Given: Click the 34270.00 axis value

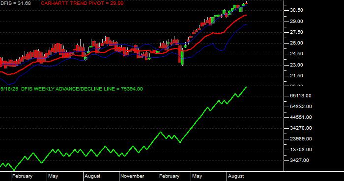Looking at the screenshot, I should [301, 128].
